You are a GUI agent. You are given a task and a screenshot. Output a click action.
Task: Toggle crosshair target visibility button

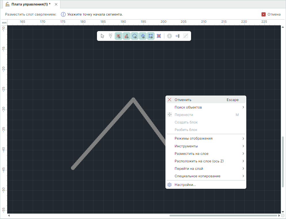143,36
